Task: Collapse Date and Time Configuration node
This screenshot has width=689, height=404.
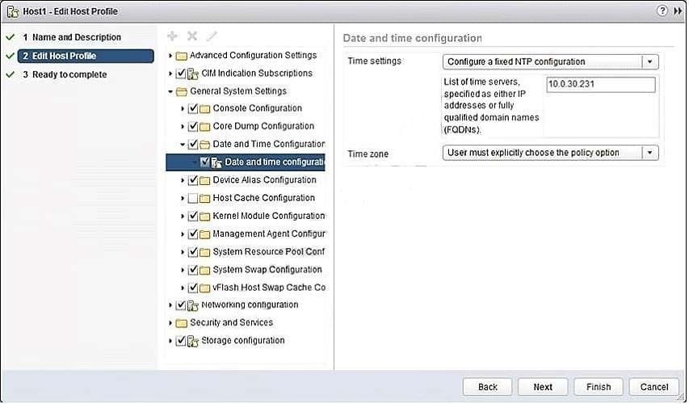Action: (183, 144)
